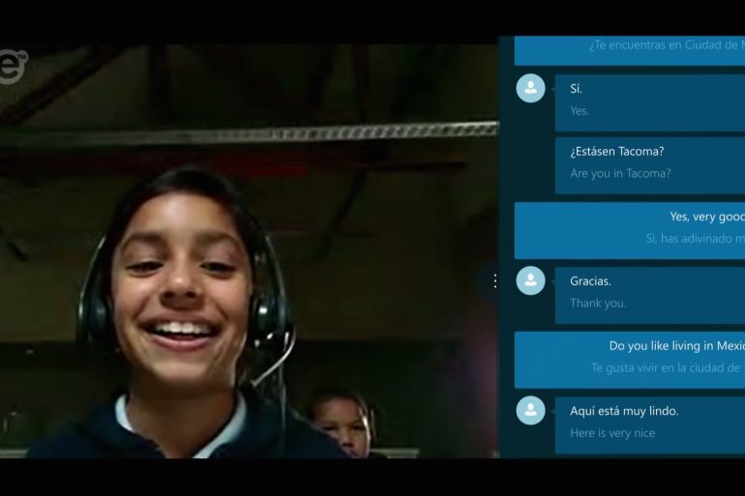Select the "¿Estásen Tacoma?" message
Viewport: 745px width, 496px height.
tap(616, 152)
